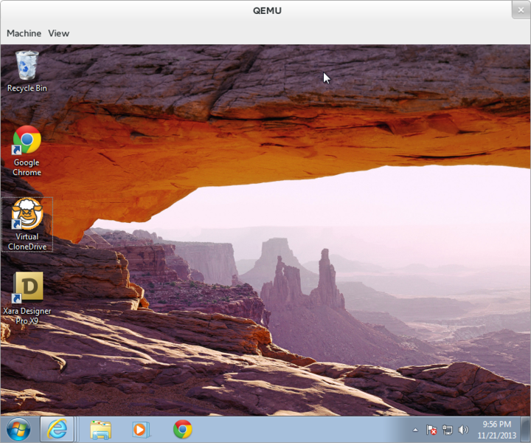Open the Action Center flag icon
This screenshot has width=531, height=443.
432,430
